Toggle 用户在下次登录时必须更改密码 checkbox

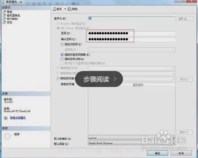[62, 63]
